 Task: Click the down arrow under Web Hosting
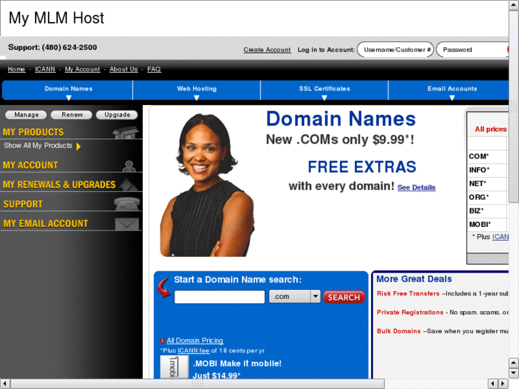click(196, 97)
